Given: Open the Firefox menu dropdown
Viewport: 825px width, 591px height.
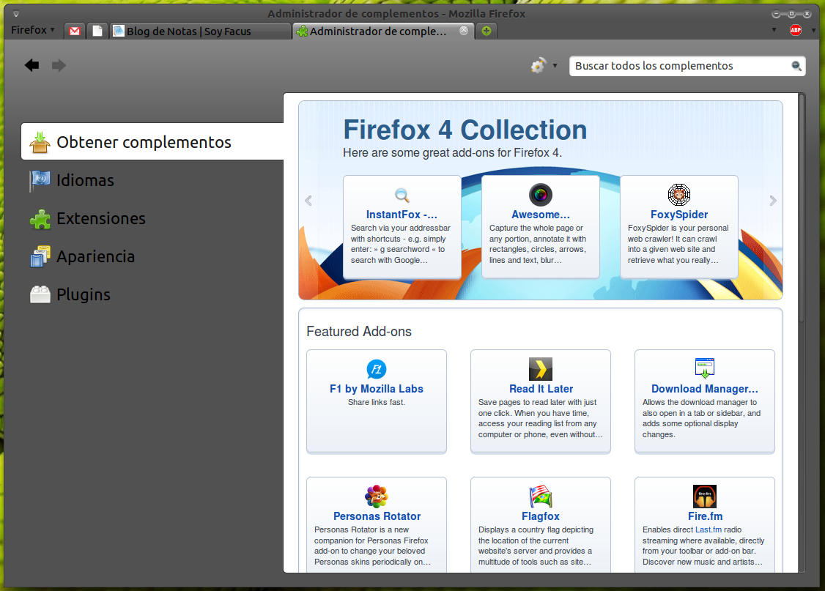Looking at the screenshot, I should pos(31,30).
